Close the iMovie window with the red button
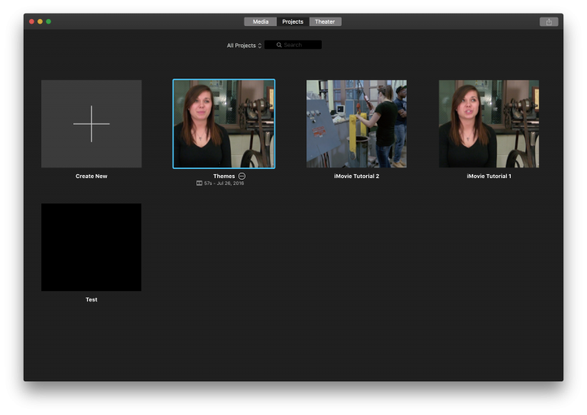Image resolution: width=587 pixels, height=415 pixels. point(32,21)
